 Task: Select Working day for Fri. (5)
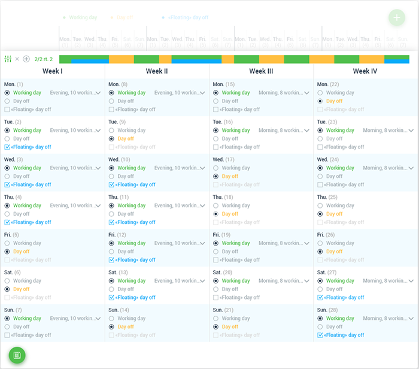(x=7, y=243)
